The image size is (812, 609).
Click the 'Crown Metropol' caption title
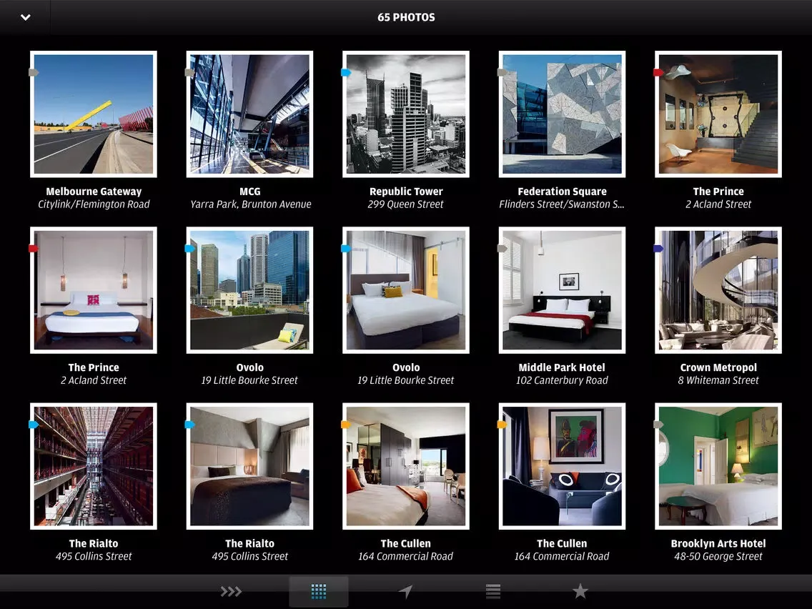point(718,367)
